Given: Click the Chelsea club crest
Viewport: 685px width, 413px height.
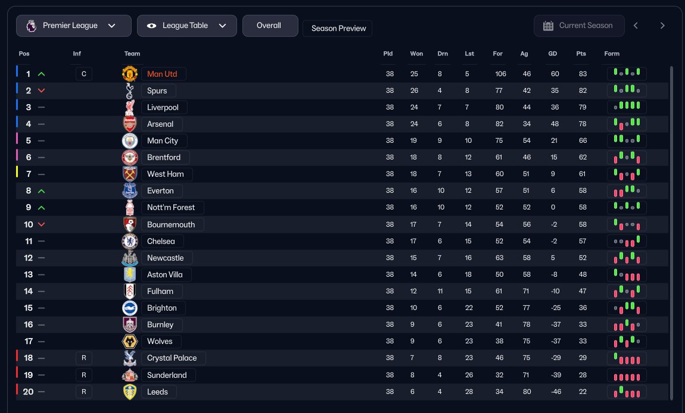Looking at the screenshot, I should pos(130,241).
